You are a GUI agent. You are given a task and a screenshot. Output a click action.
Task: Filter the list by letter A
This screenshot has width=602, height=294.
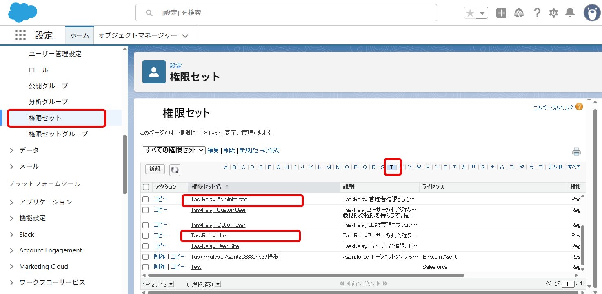[x=226, y=167]
